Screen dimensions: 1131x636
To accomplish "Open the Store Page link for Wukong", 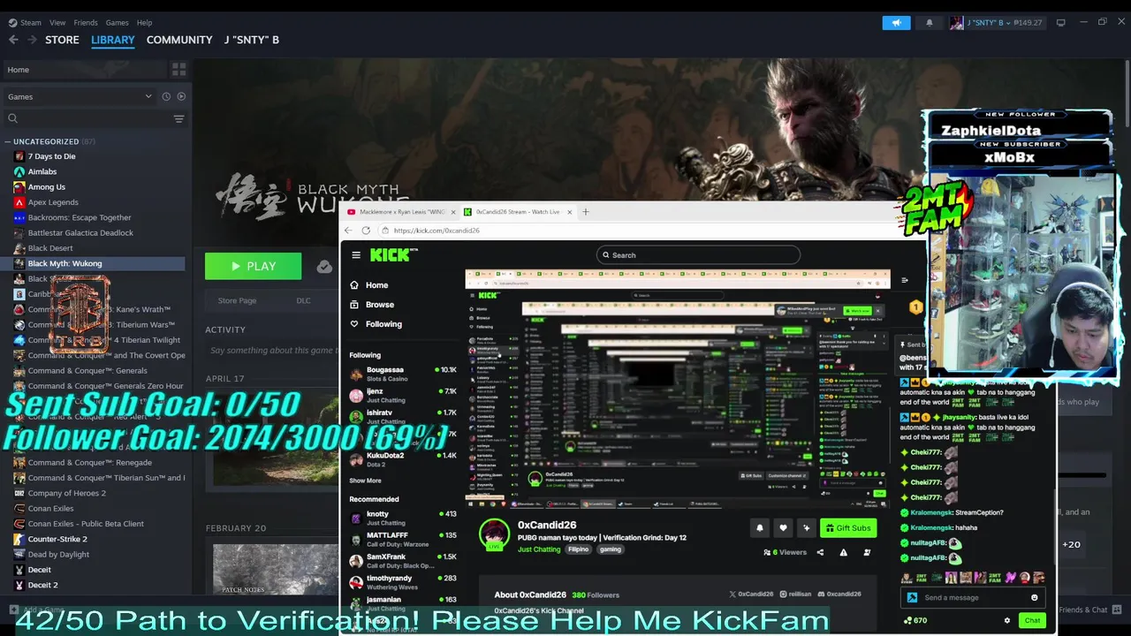I will [237, 300].
